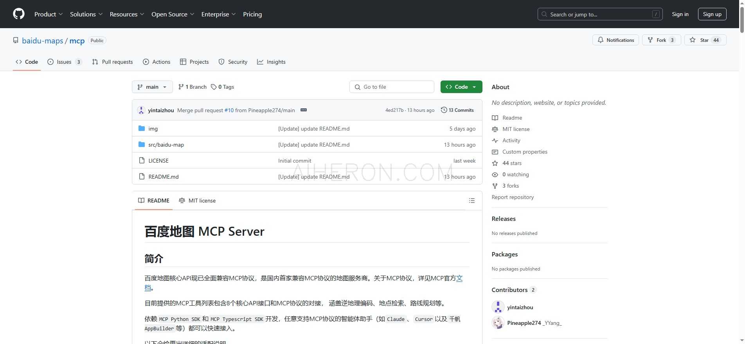Click the GitHub logo icon
Screen dimensions: 745x344
click(19, 14)
